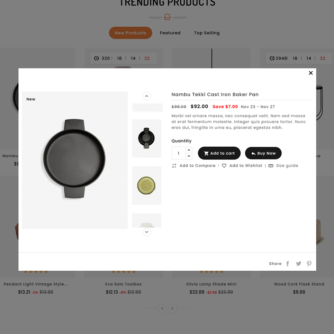Screen dimensions: 334x334
Task: Close the quick view popup
Action: point(310,73)
